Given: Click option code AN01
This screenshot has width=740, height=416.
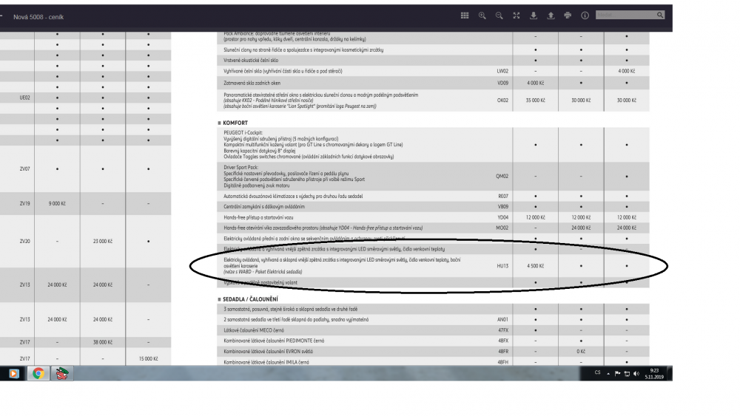Looking at the screenshot, I should click(x=502, y=320).
